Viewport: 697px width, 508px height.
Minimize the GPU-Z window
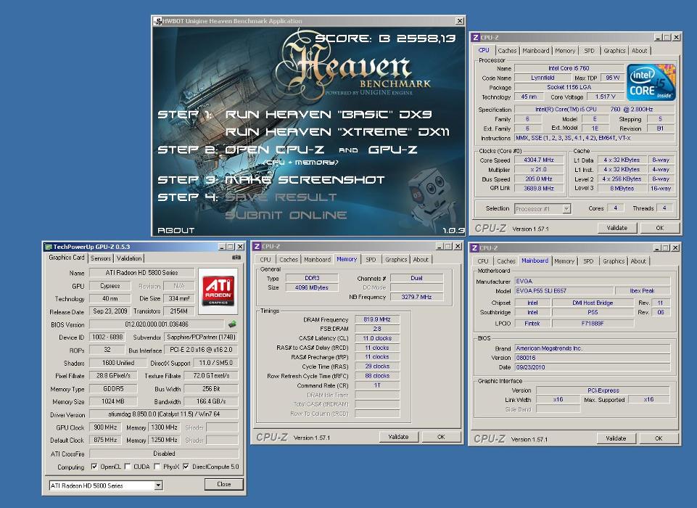pos(222,247)
